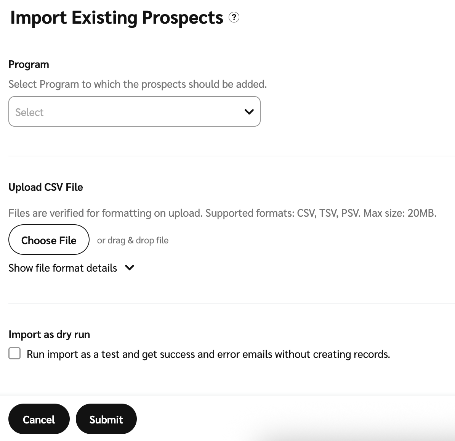Click the Program dropdown chevron arrow
This screenshot has width=455, height=441.
(x=249, y=112)
